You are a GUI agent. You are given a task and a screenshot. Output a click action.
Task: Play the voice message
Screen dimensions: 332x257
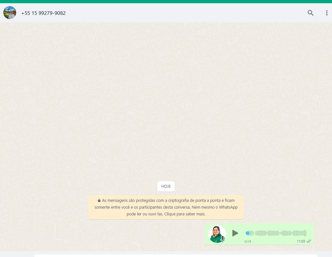[x=235, y=233]
